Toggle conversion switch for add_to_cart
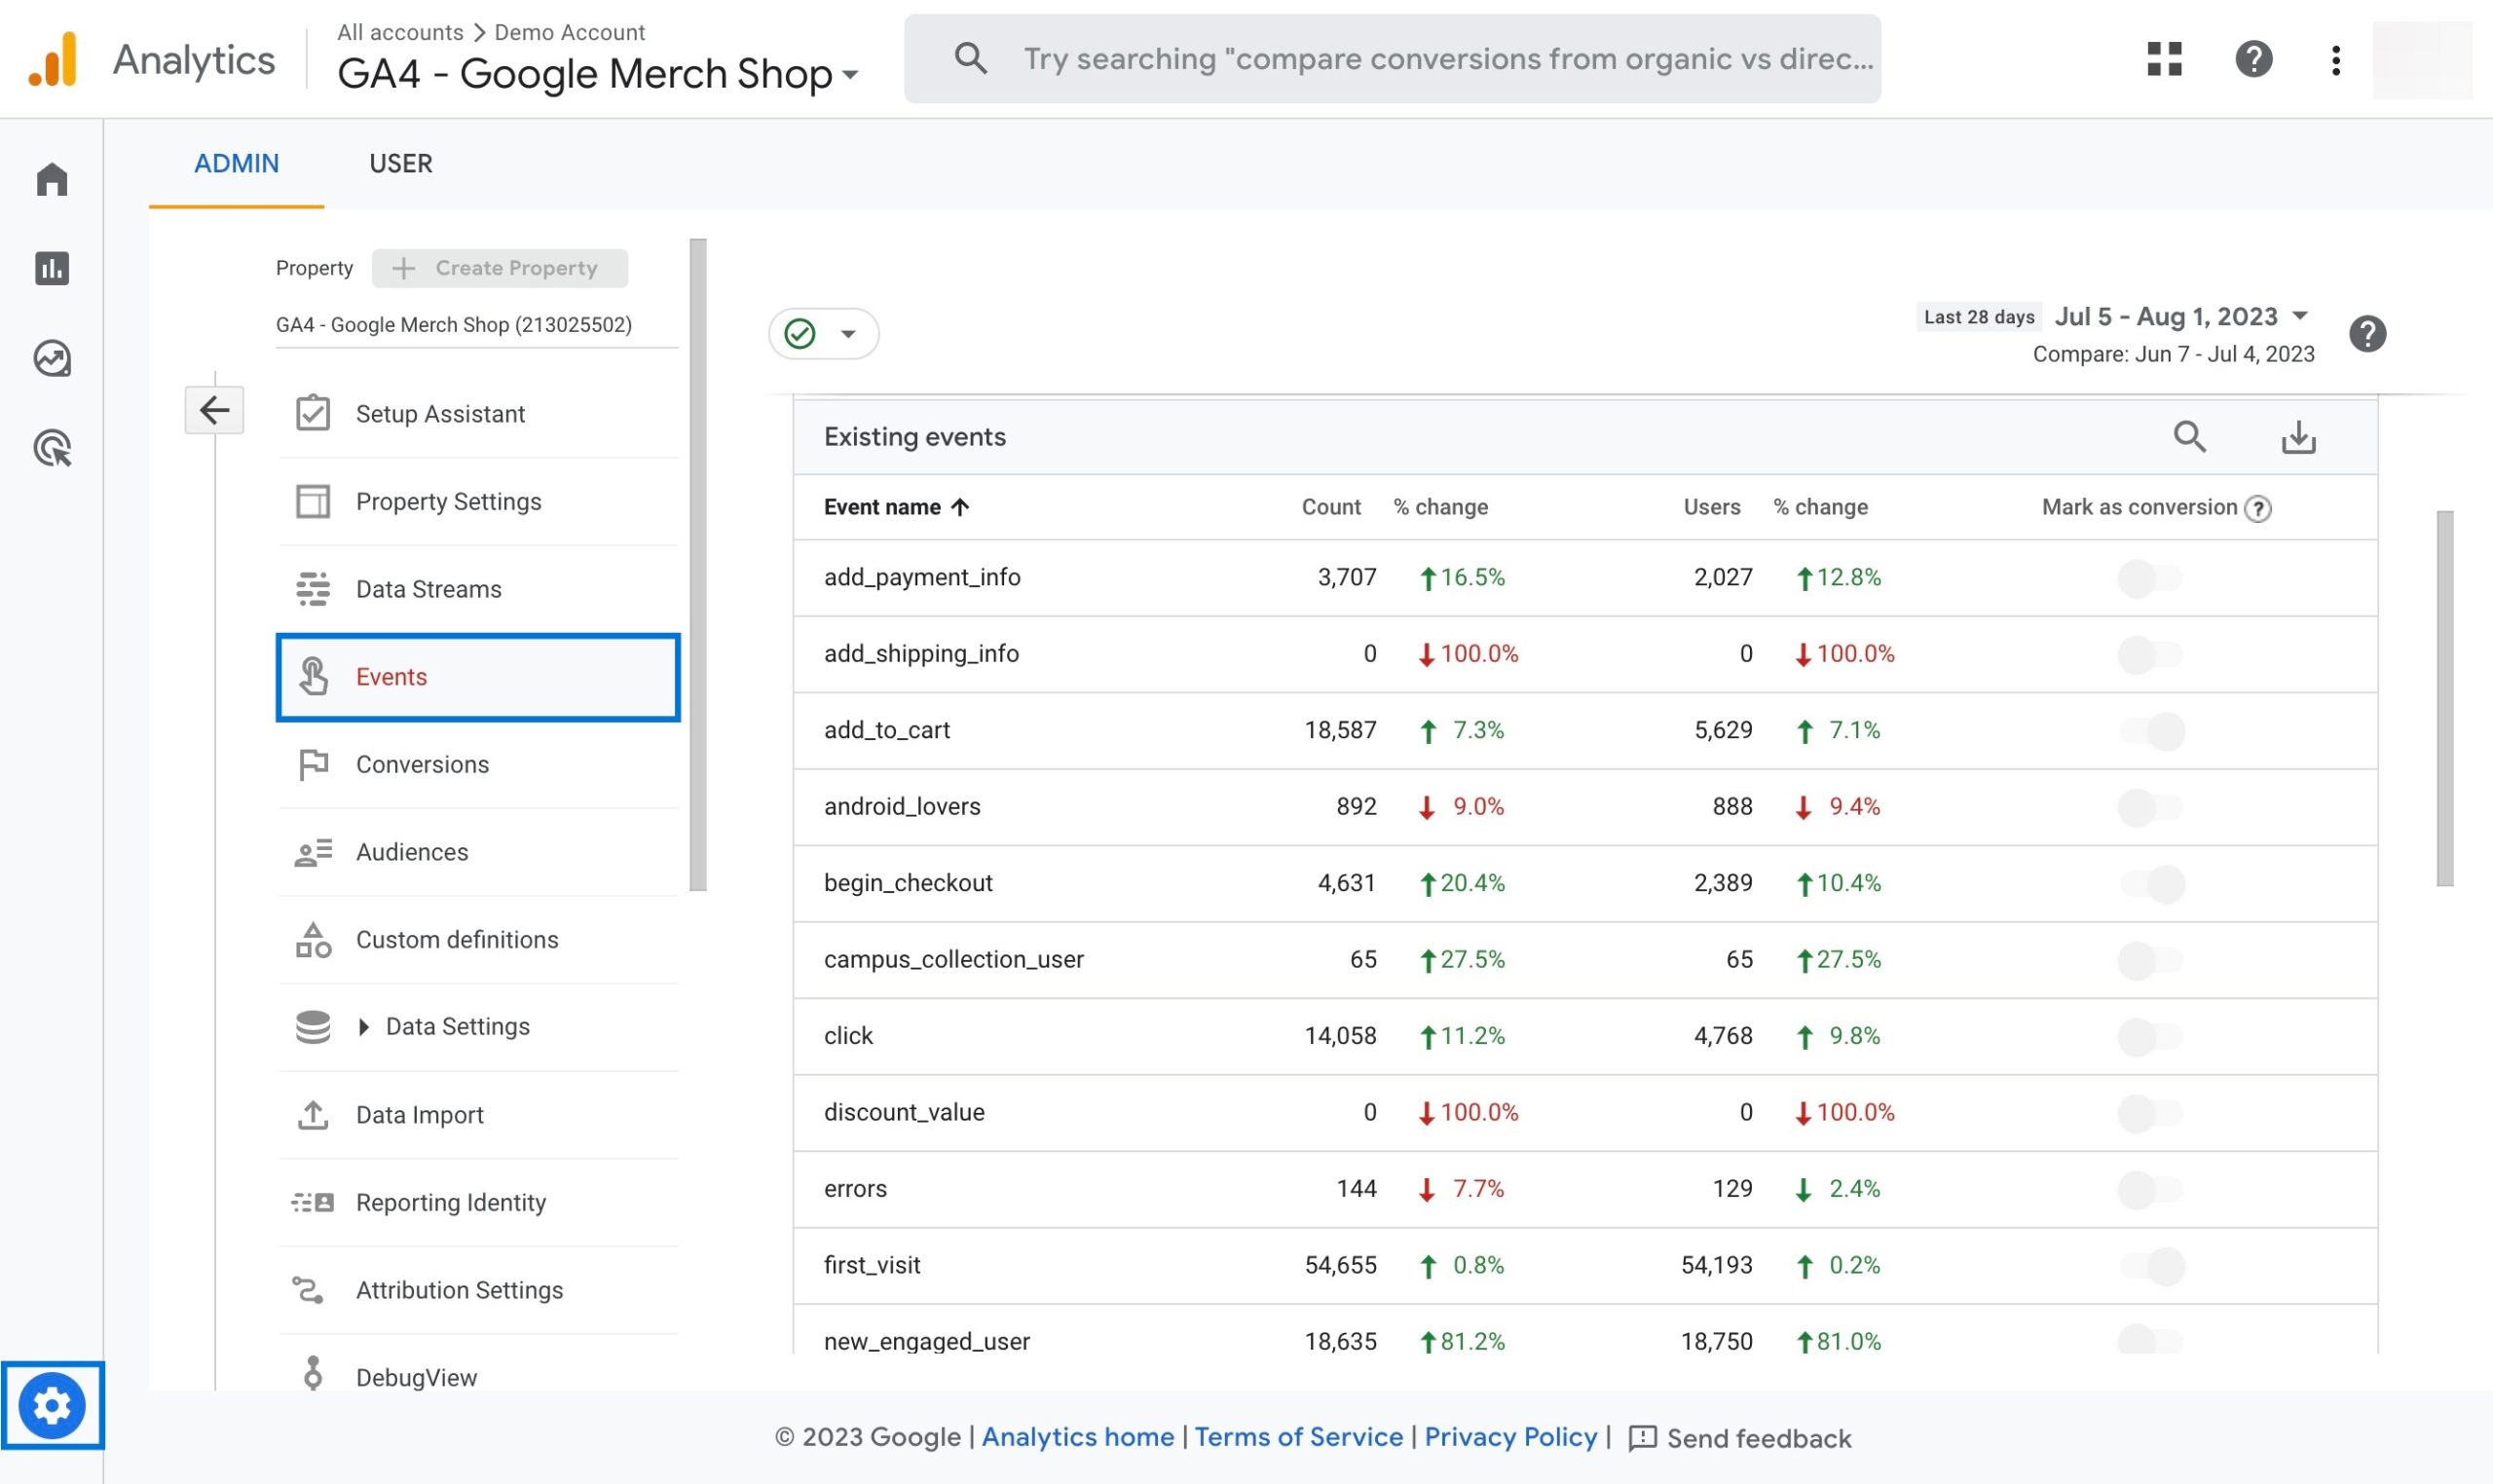This screenshot has width=2493, height=1484. 2152,730
